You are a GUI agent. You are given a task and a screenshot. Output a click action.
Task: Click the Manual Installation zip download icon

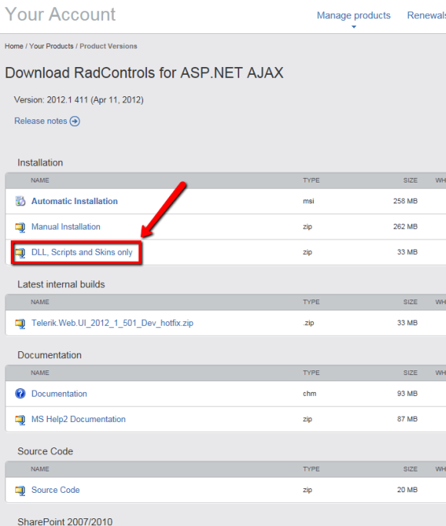coord(21,227)
